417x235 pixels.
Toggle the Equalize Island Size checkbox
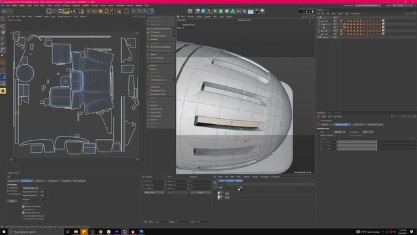[23, 213]
